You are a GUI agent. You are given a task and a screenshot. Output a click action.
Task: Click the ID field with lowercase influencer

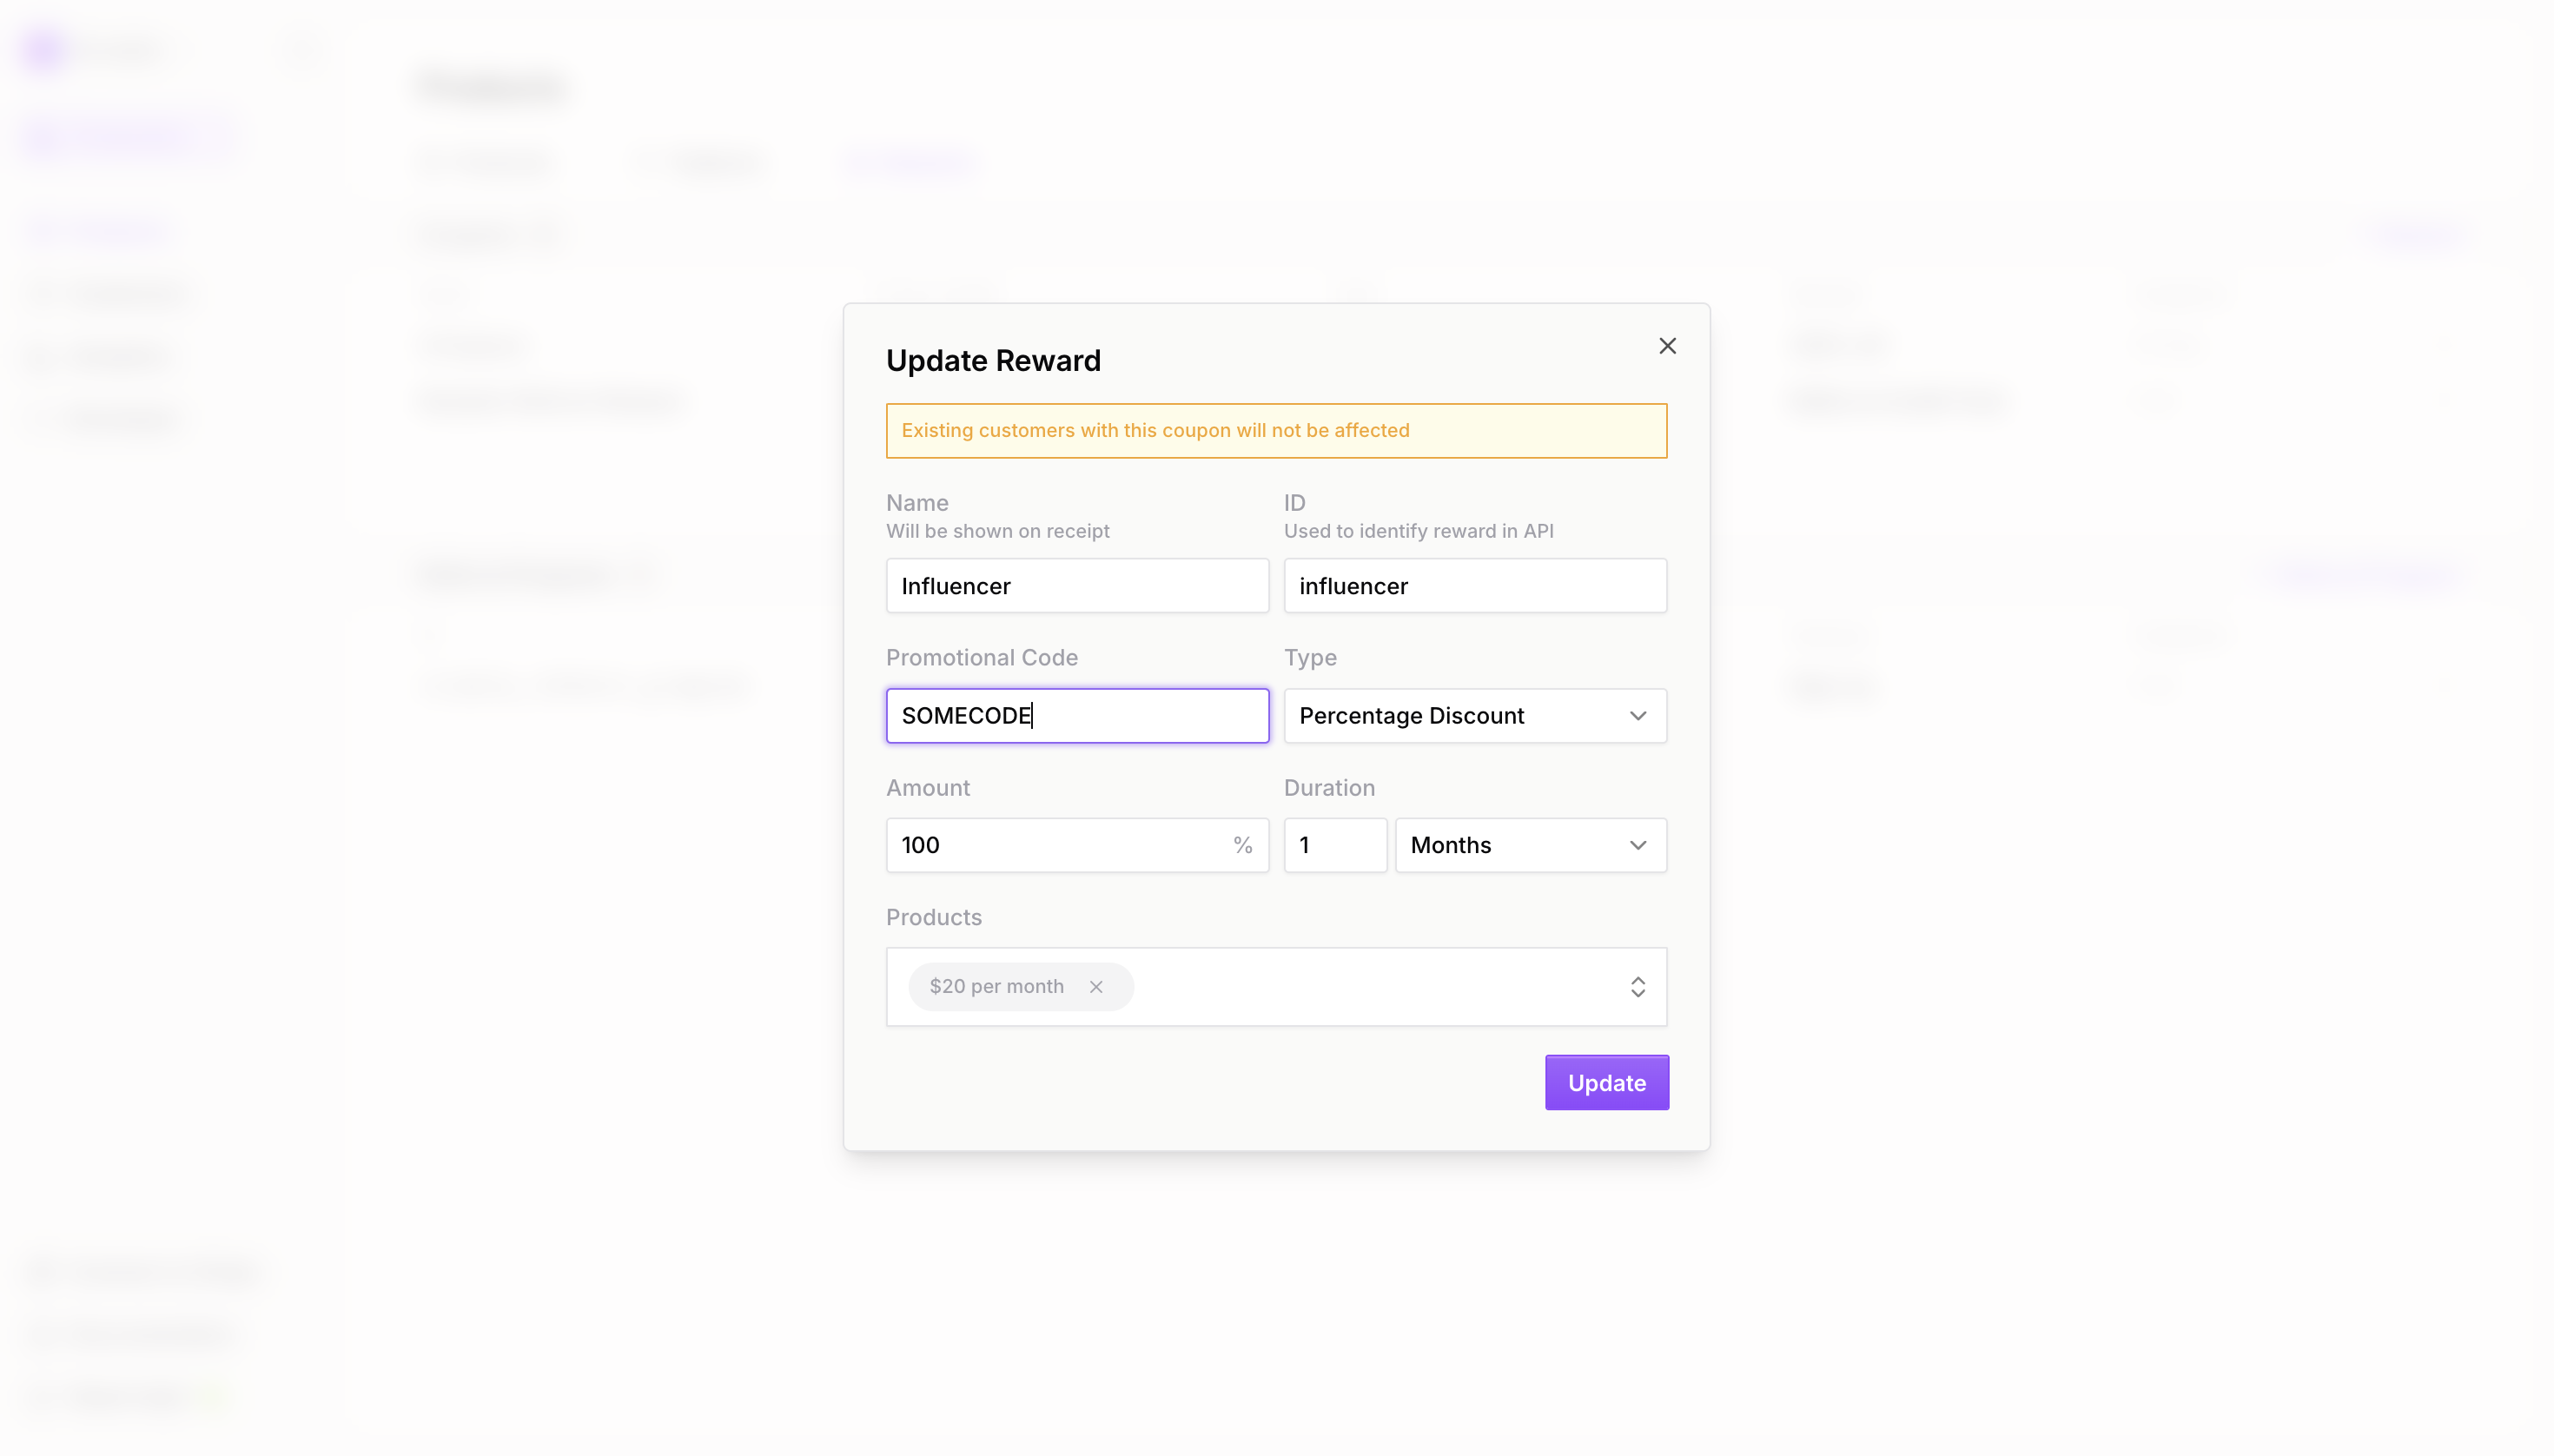point(1474,586)
